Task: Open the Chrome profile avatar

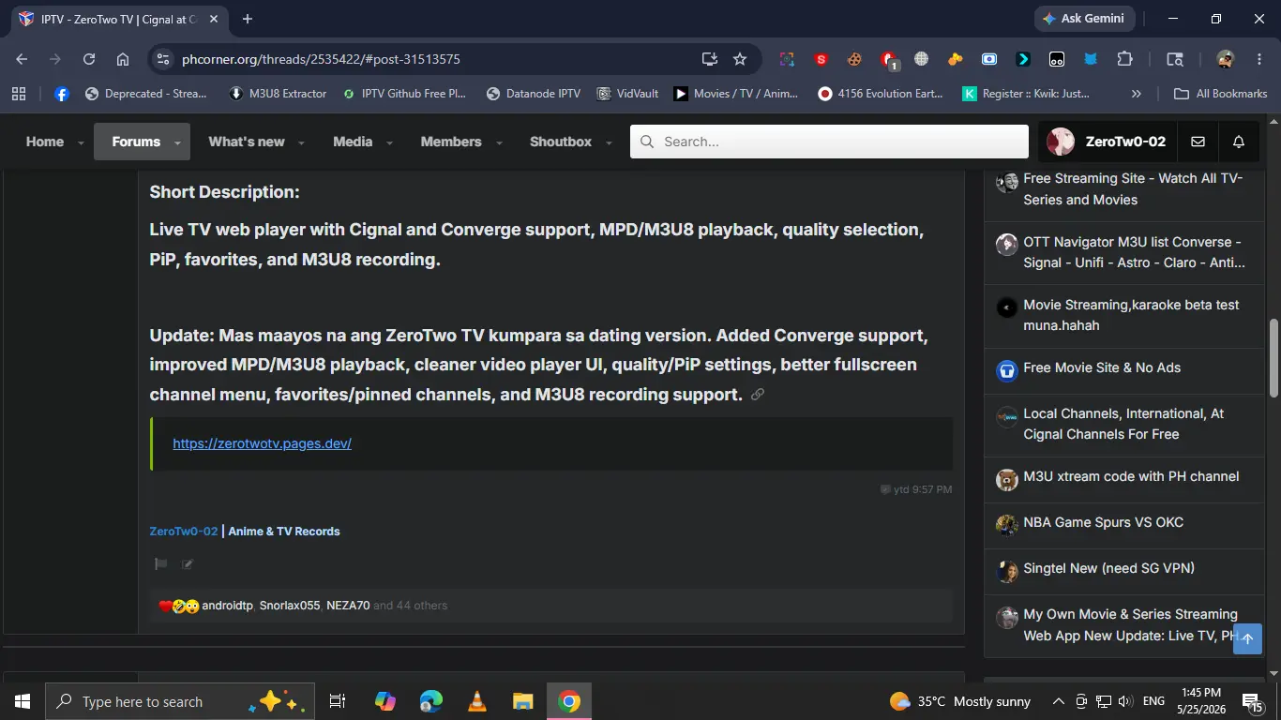Action: pos(1225,59)
